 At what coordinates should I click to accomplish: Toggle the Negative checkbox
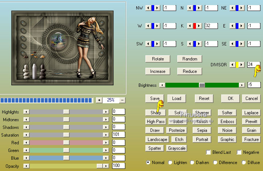point(239,152)
